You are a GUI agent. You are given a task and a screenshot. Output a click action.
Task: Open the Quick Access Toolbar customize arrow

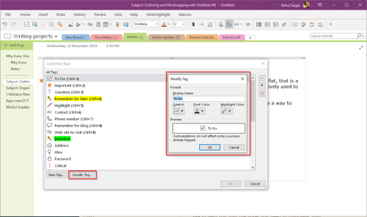pyautogui.click(x=330, y=24)
